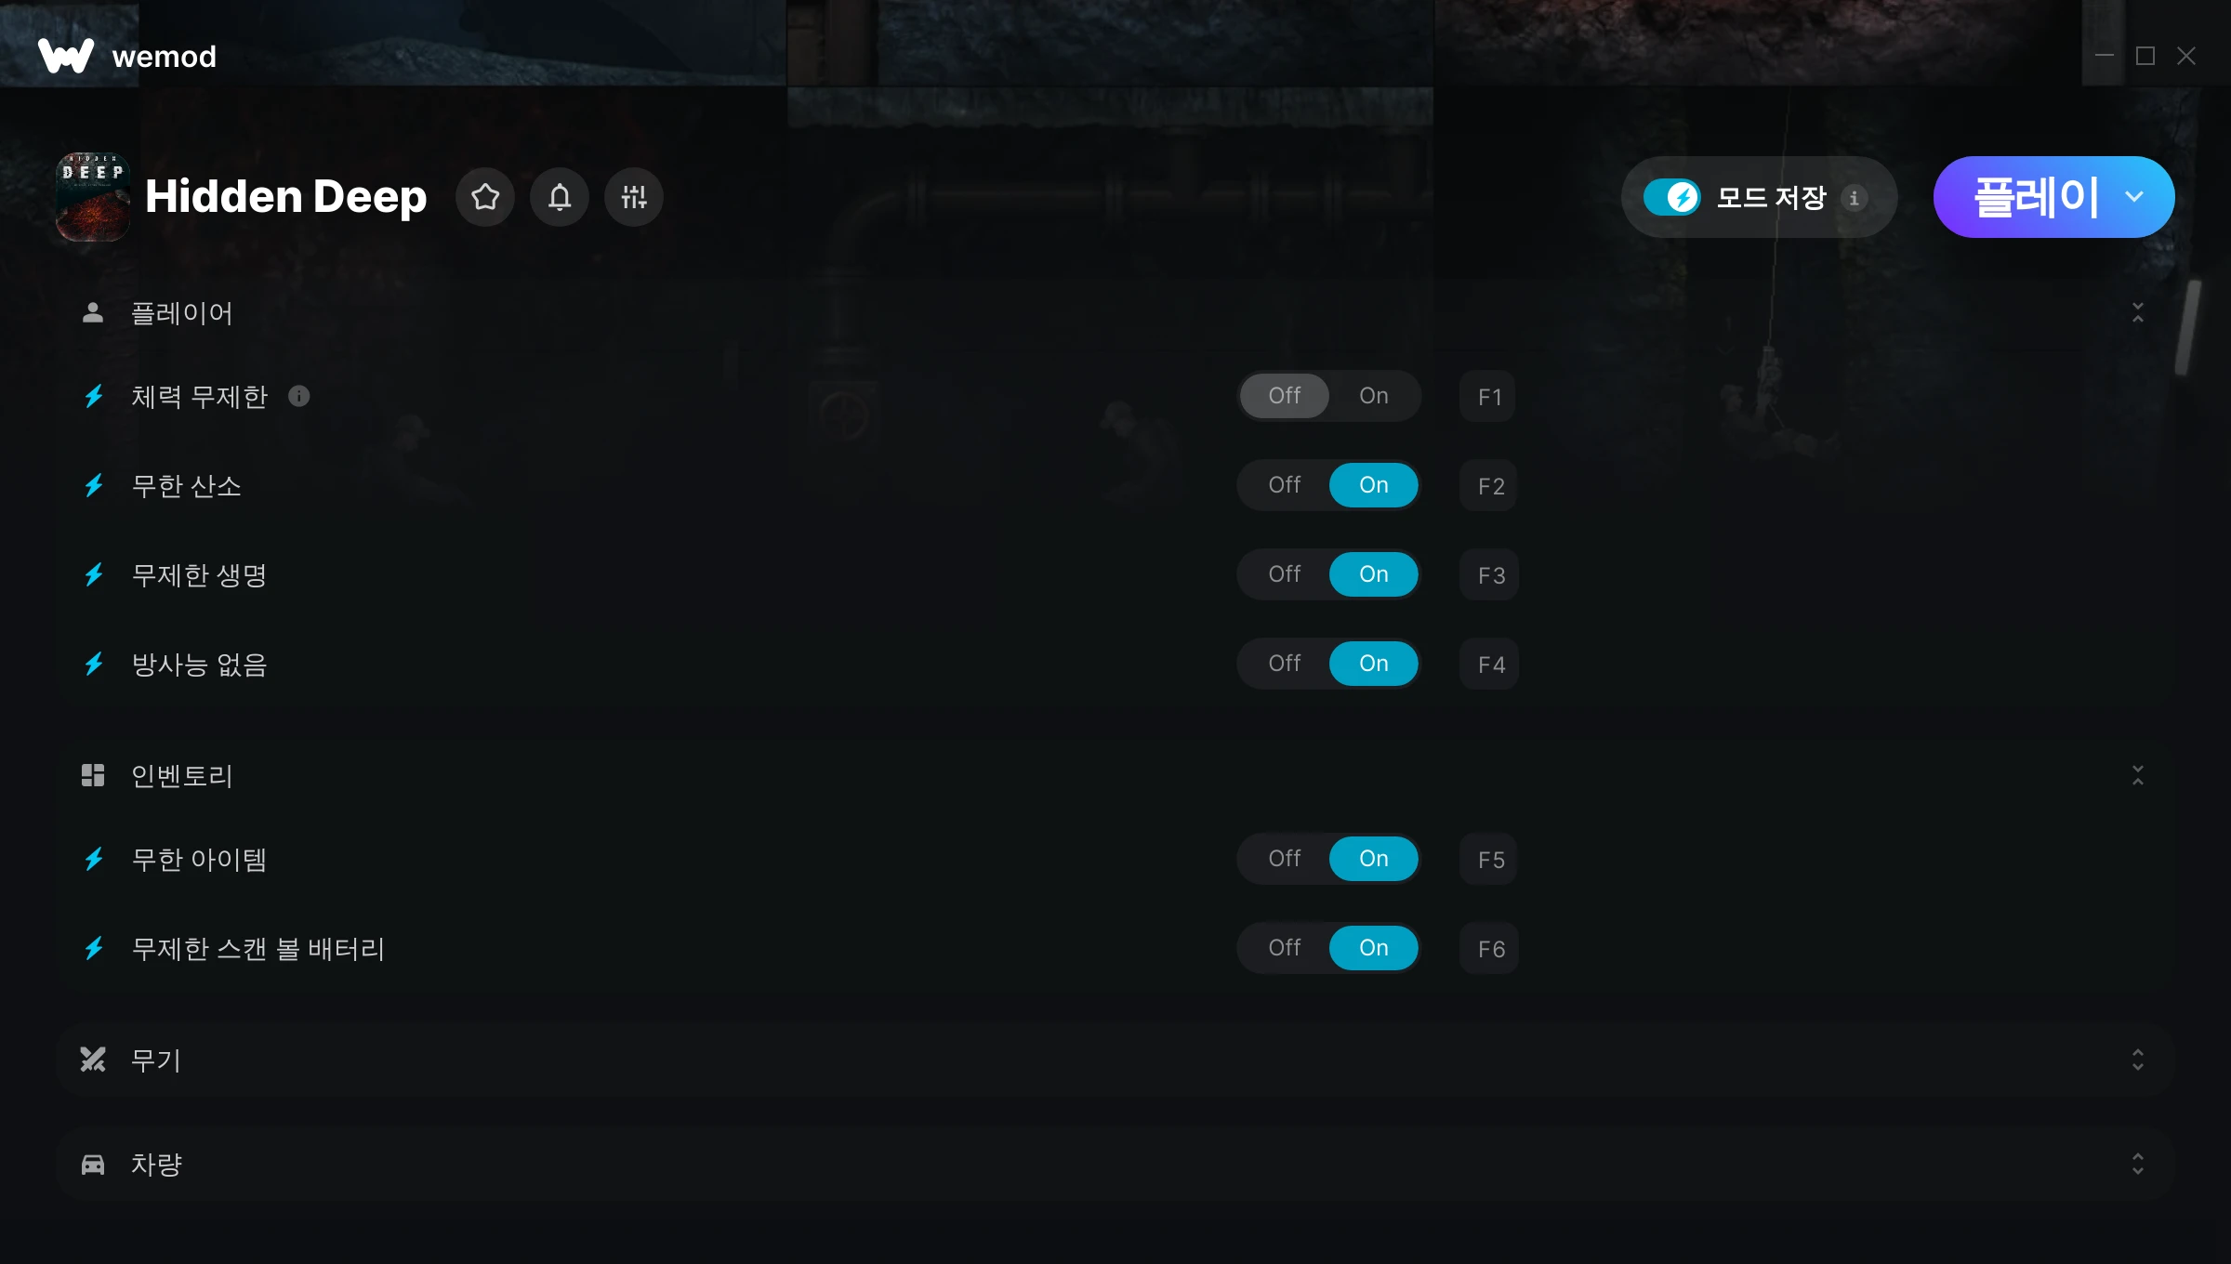Expand the 무기 section
The width and height of the screenshot is (2231, 1264).
tap(2138, 1060)
